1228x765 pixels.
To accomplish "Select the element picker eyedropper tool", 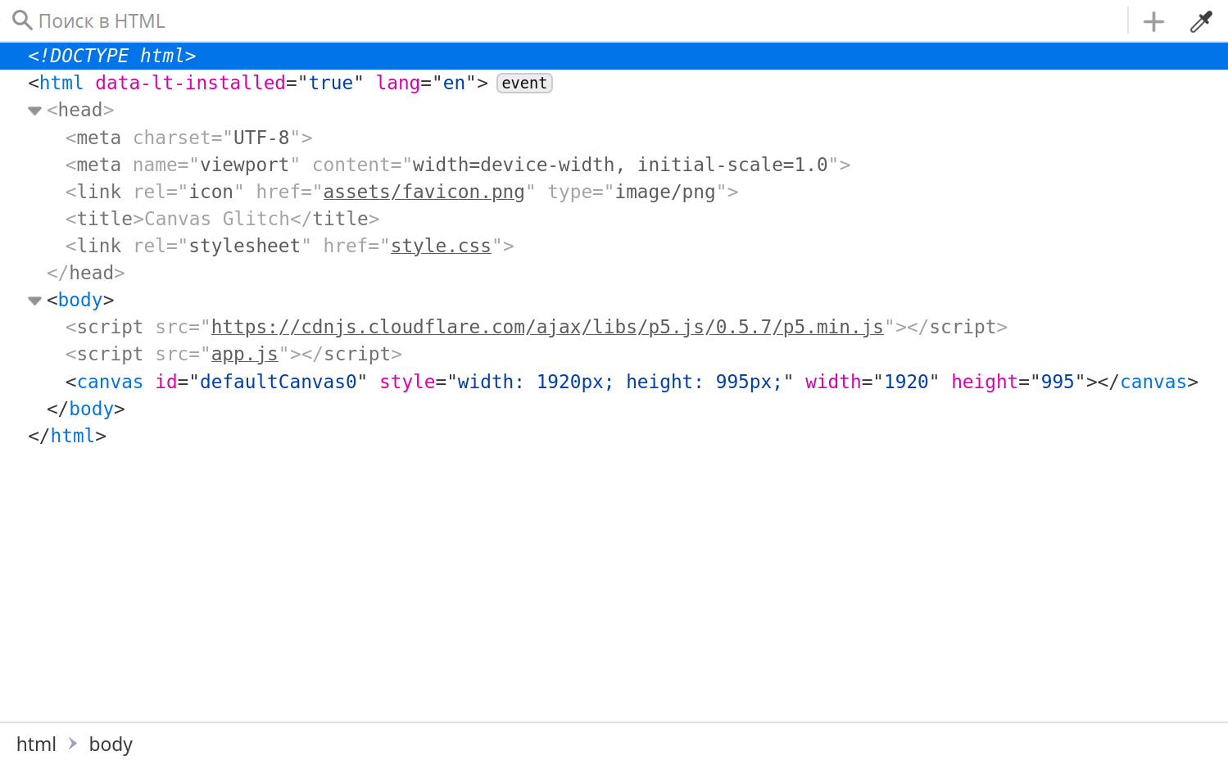I will click(1200, 20).
